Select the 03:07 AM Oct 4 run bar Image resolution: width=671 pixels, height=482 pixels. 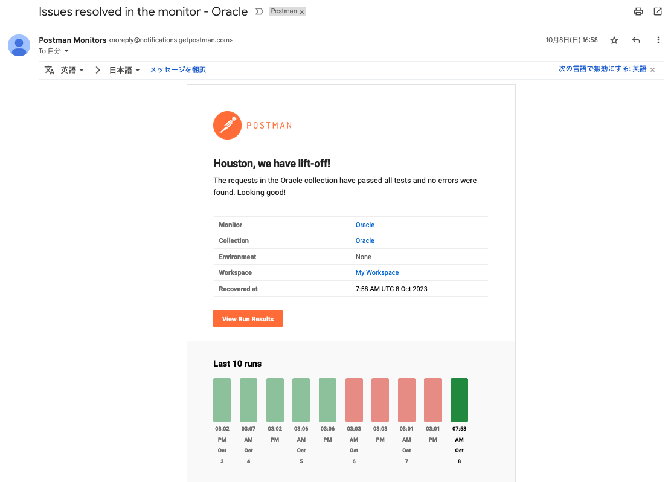point(248,400)
